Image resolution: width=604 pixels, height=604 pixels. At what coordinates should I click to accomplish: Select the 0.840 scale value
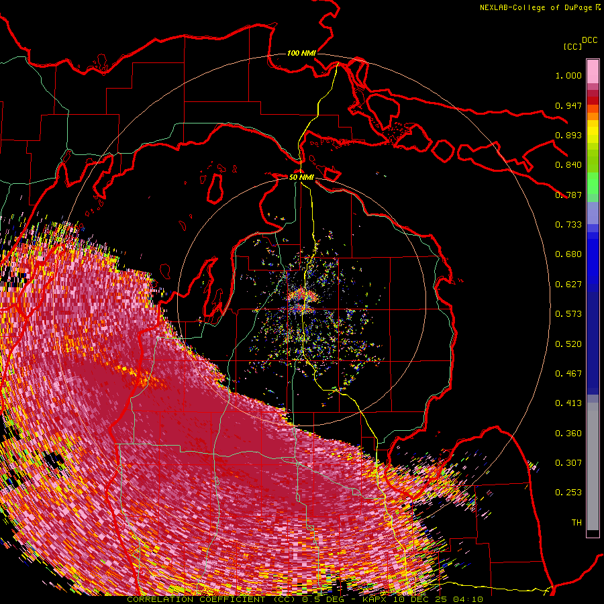tap(568, 165)
